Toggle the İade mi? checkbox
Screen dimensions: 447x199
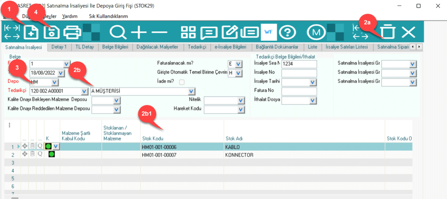(x=182, y=82)
